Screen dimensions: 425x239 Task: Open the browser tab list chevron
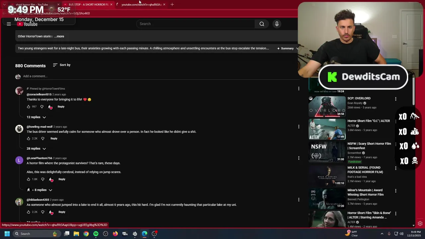4,4
